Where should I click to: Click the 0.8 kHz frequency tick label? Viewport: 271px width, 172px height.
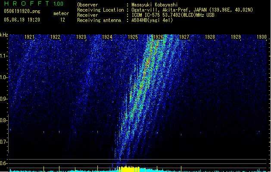(3, 120)
